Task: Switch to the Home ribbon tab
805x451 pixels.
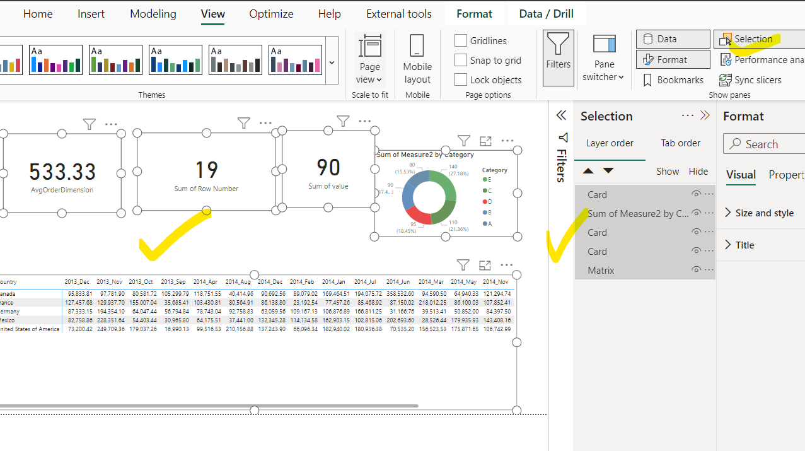Action: pyautogui.click(x=38, y=13)
